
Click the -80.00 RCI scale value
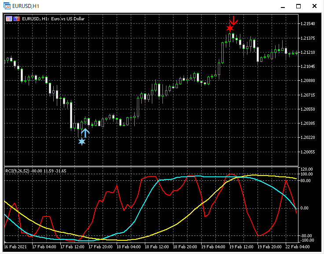(306, 236)
